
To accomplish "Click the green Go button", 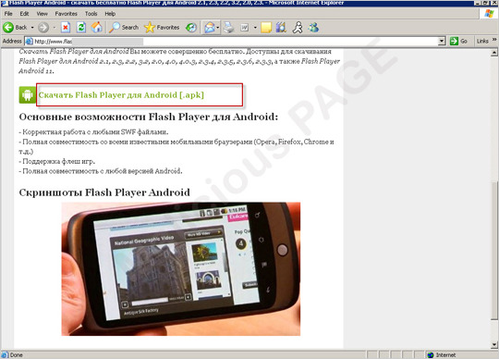I will [458, 41].
